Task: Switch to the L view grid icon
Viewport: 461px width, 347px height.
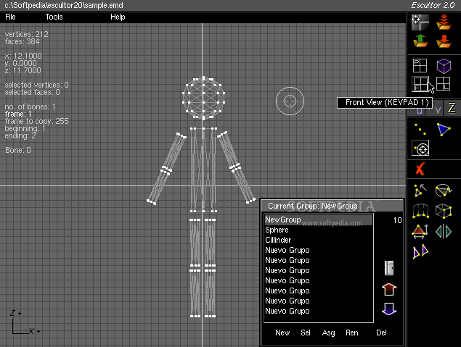Action: tap(443, 84)
